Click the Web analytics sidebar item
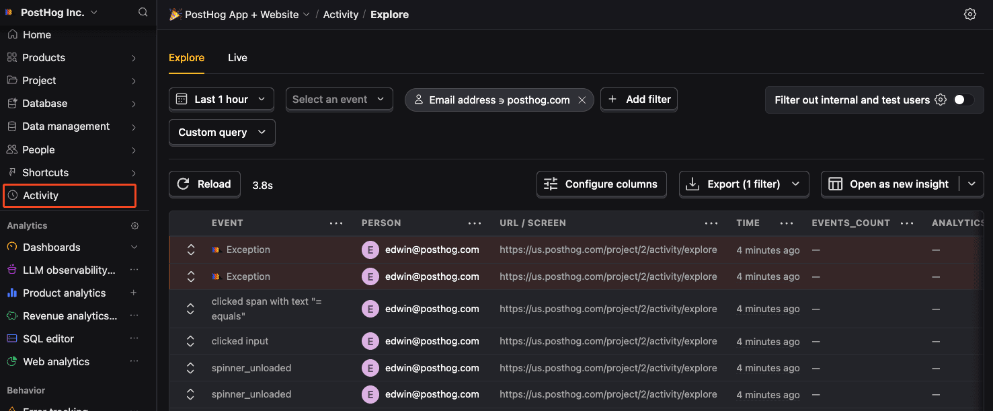This screenshot has width=993, height=411. pyautogui.click(x=56, y=361)
